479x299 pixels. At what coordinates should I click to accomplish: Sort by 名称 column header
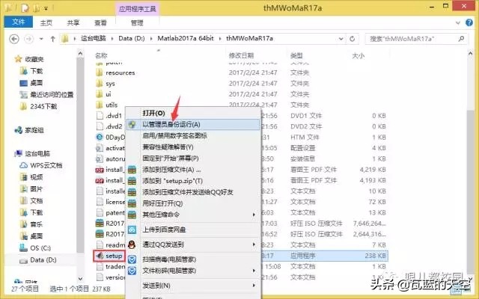coord(101,56)
